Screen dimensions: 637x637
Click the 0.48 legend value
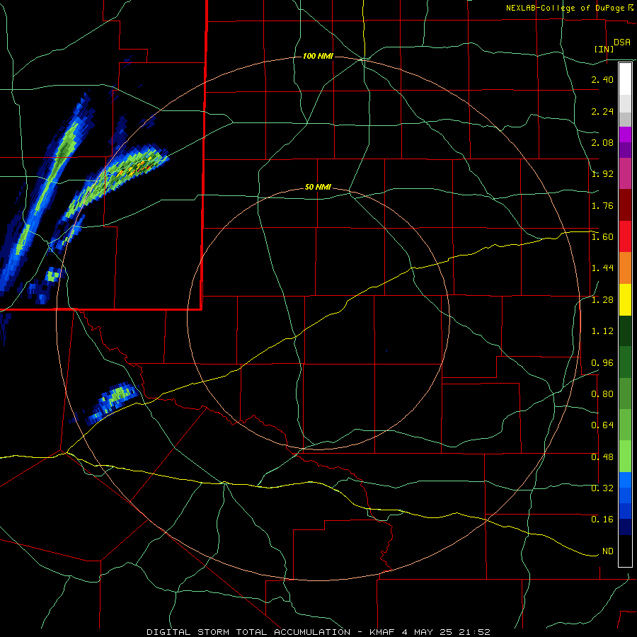coord(602,457)
